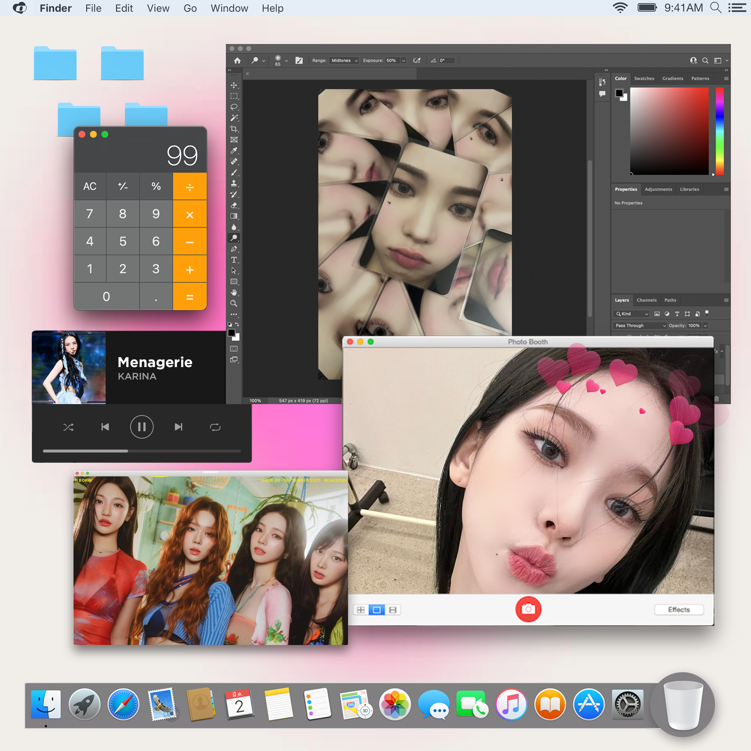The image size is (751, 751).
Task: Pick the Eyedropper tool
Action: coord(234,150)
